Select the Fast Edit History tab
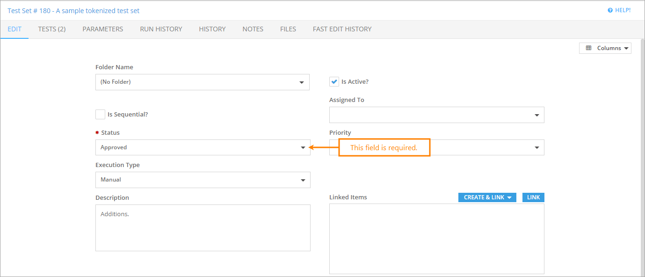The width and height of the screenshot is (645, 277). [342, 29]
